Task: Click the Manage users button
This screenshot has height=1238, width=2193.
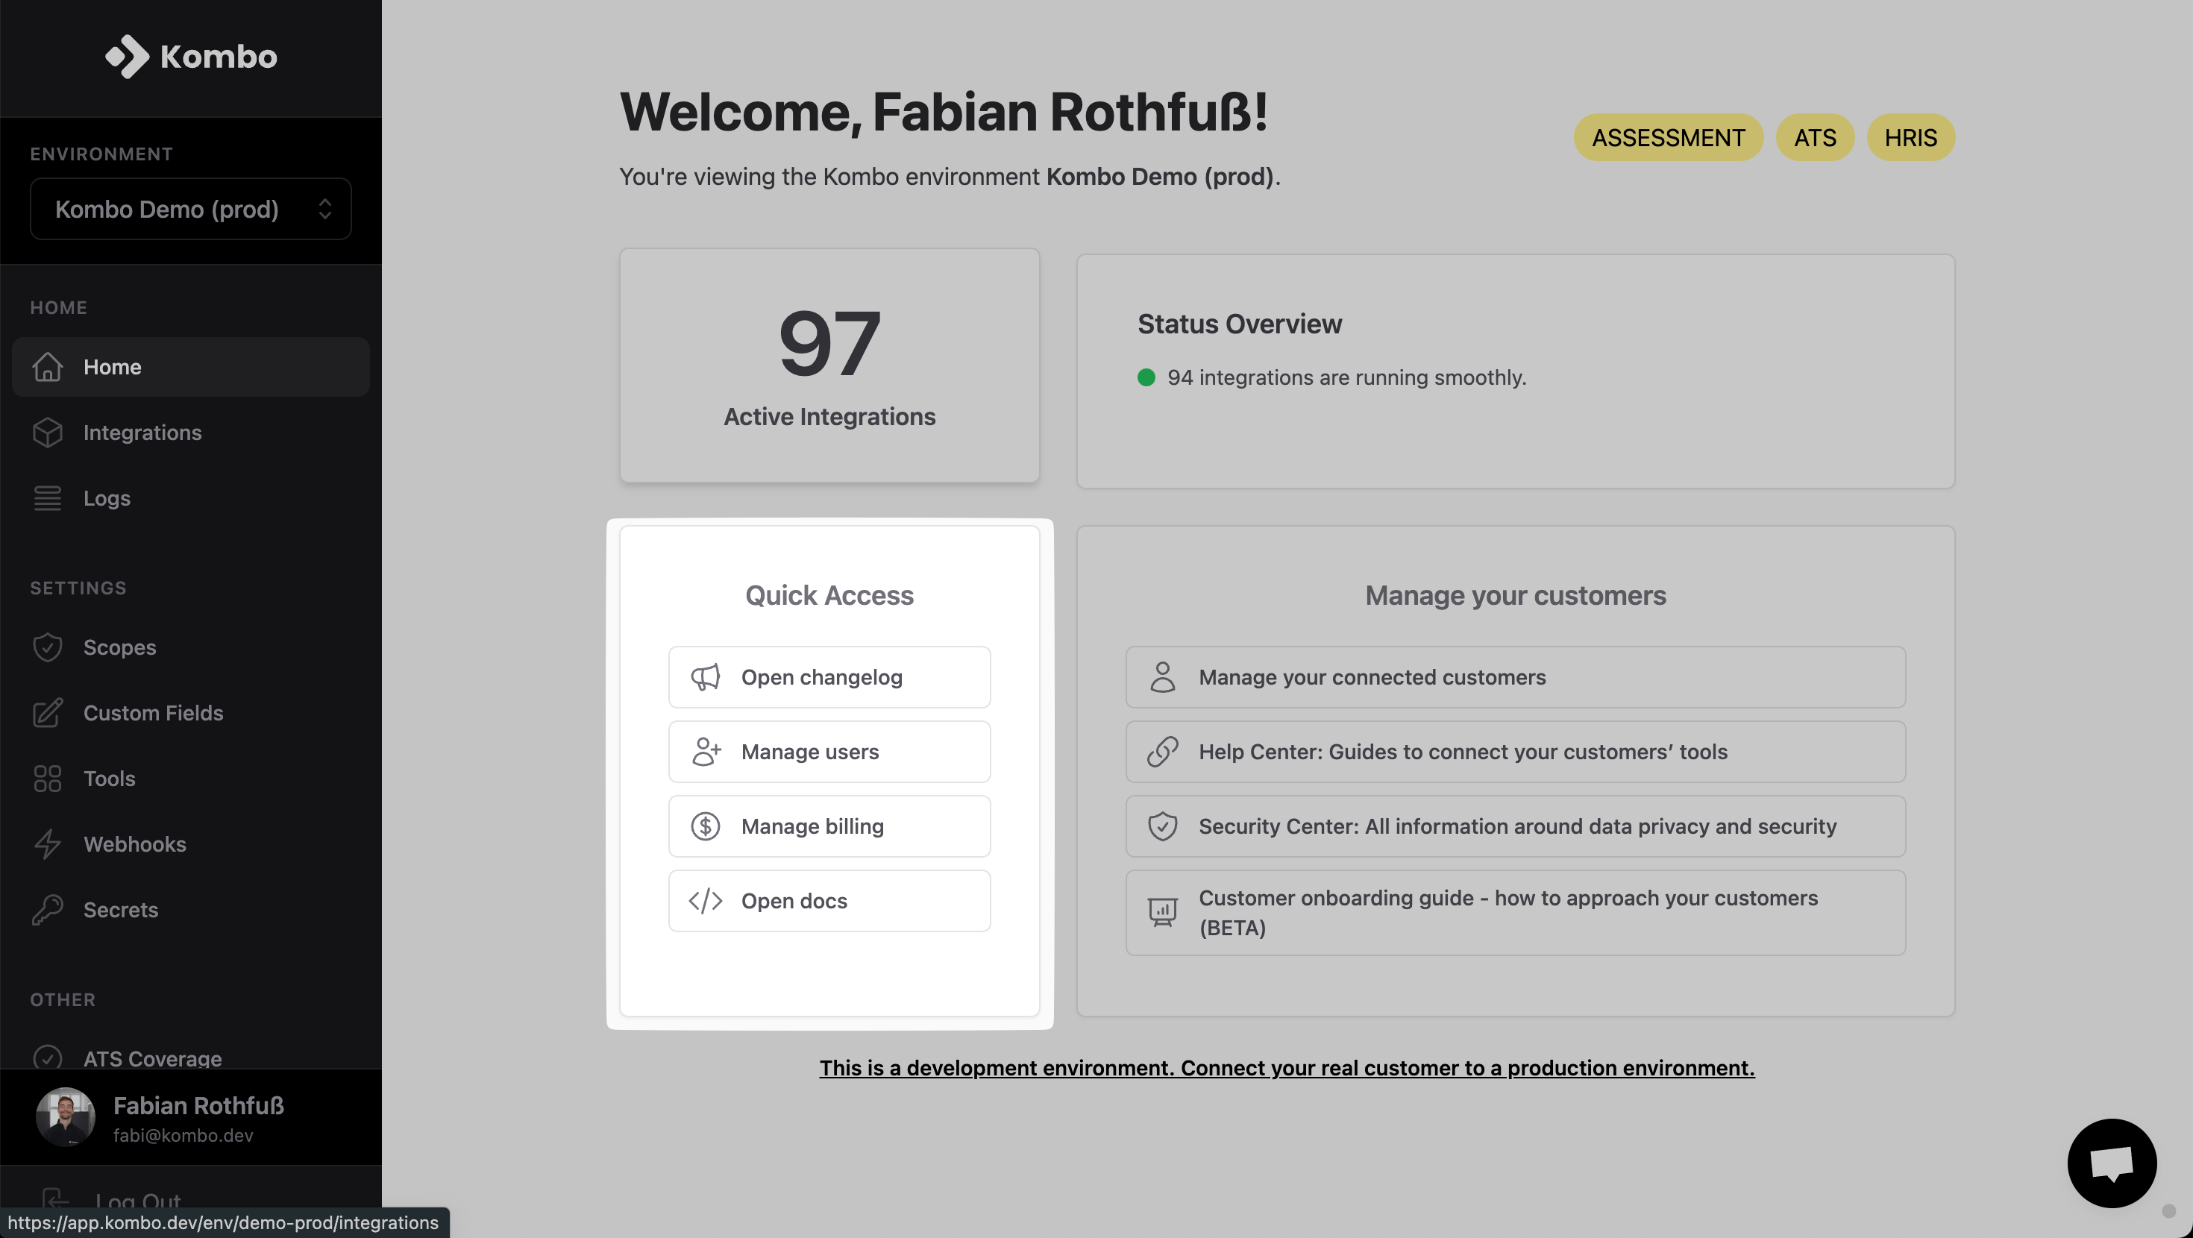Action: coord(829,752)
